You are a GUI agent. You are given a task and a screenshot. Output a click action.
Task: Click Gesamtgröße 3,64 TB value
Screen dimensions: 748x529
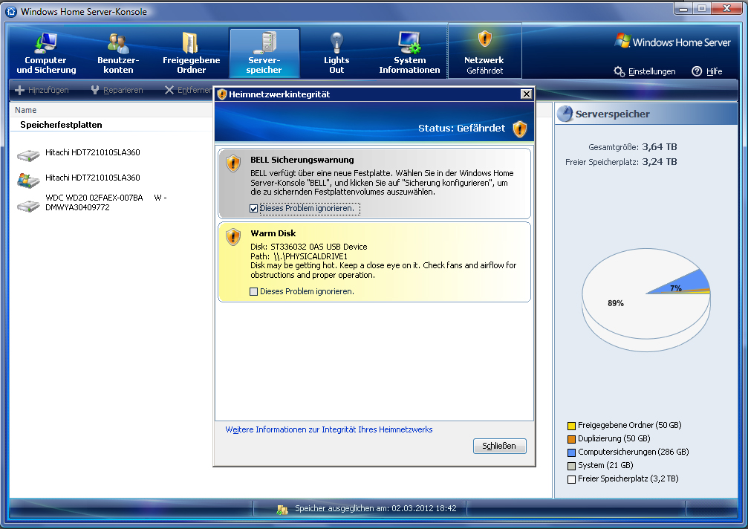(660, 147)
